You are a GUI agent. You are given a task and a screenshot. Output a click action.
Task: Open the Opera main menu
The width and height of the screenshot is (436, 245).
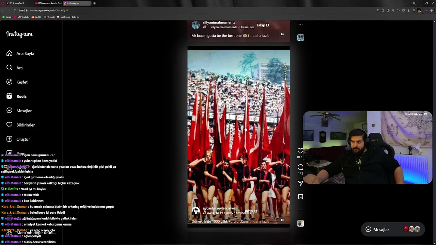coord(3,3)
